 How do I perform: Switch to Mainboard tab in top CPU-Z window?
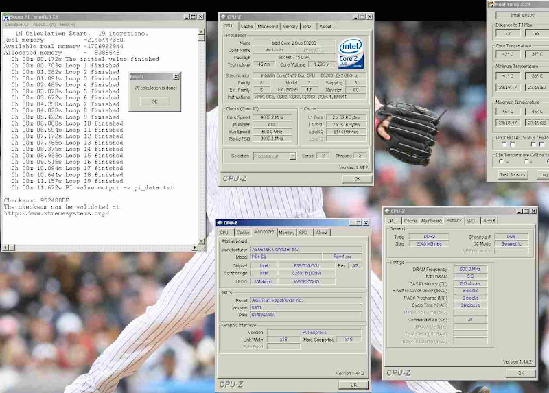pos(268,27)
